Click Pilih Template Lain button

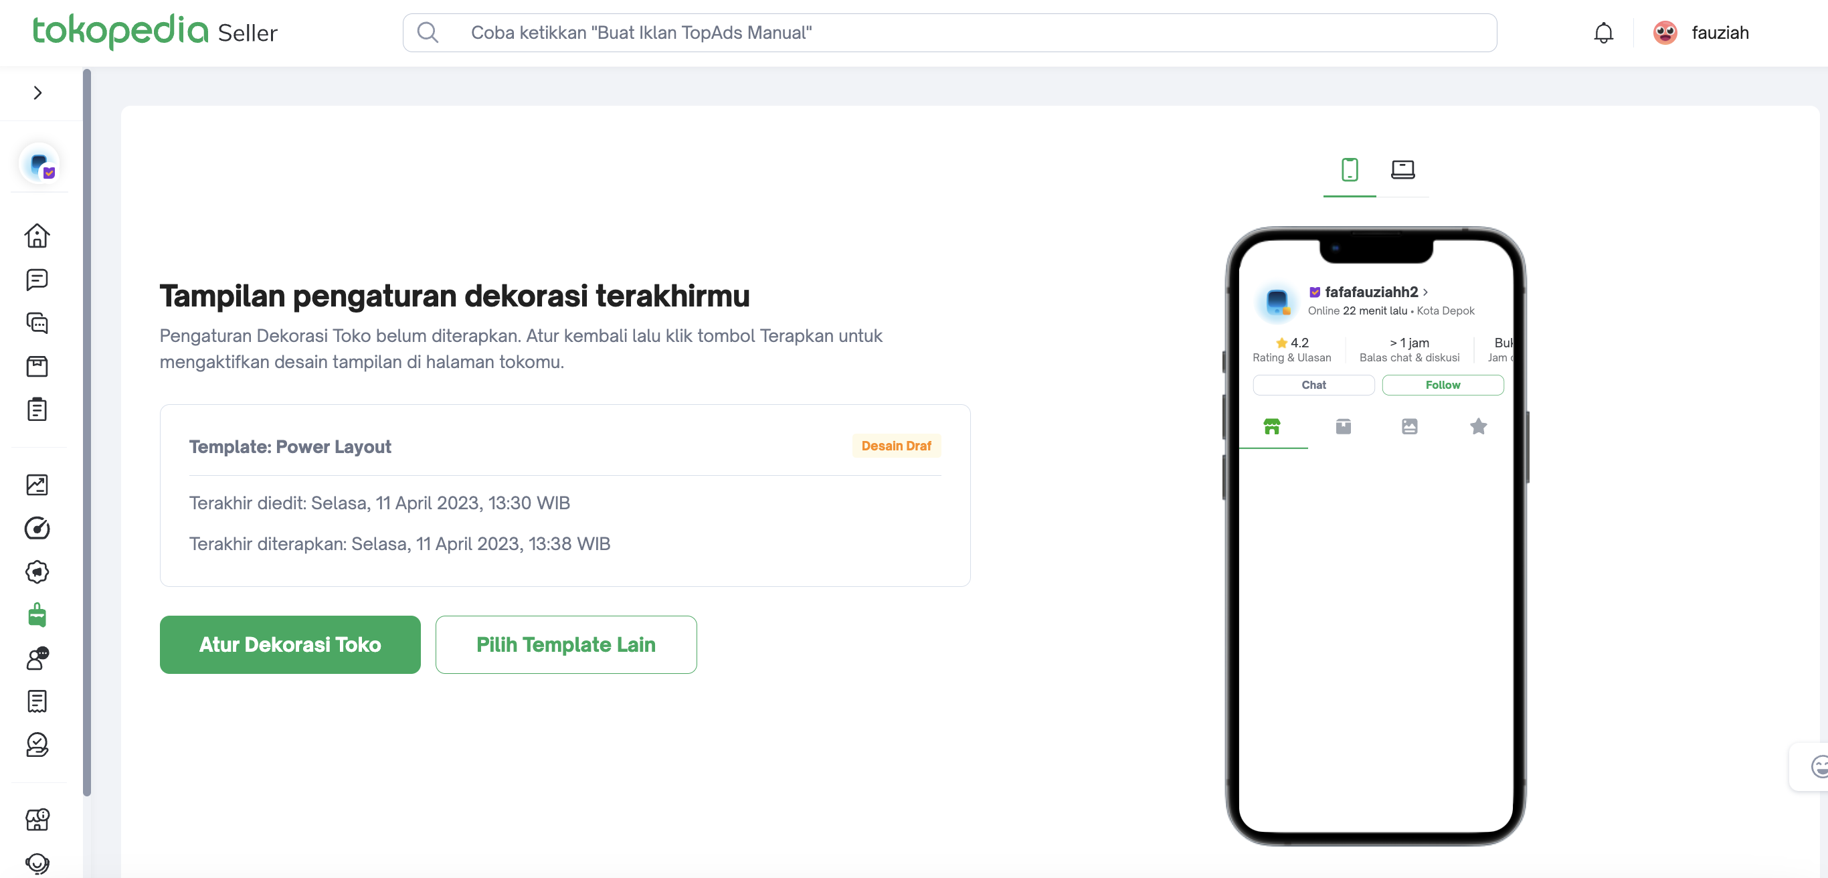pyautogui.click(x=565, y=644)
